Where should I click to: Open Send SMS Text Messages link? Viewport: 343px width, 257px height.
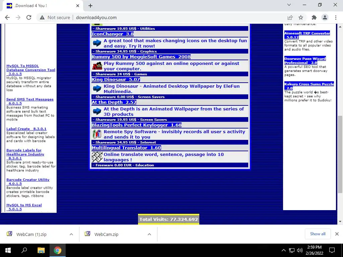(x=30, y=101)
